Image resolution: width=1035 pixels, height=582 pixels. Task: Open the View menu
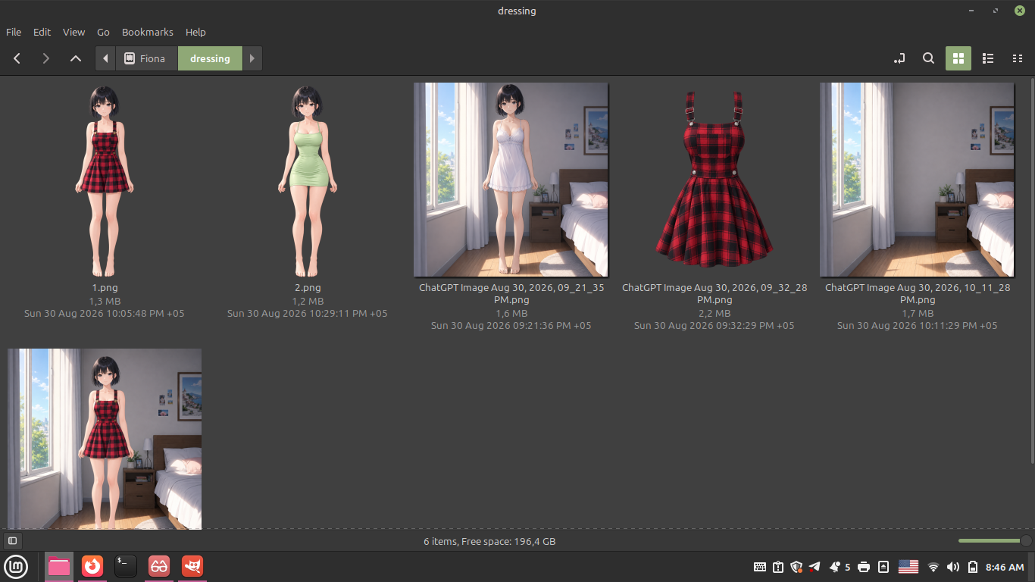73,32
